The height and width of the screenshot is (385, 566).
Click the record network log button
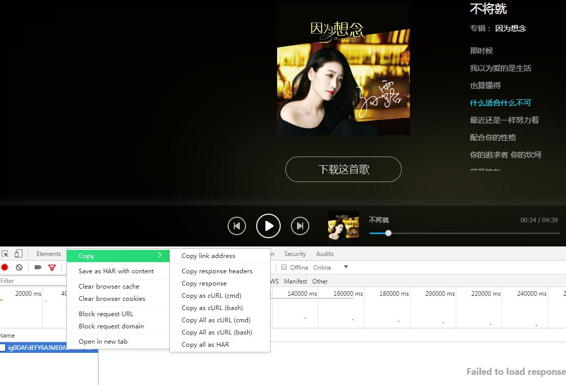pyautogui.click(x=5, y=267)
